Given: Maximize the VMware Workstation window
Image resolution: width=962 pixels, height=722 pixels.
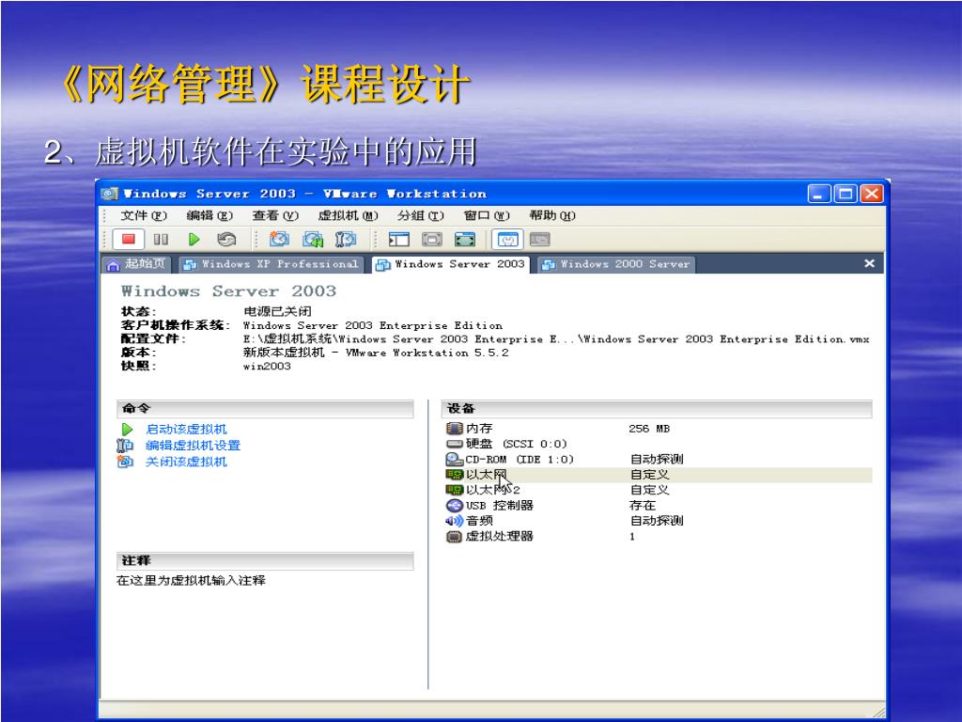Looking at the screenshot, I should pos(845,194).
